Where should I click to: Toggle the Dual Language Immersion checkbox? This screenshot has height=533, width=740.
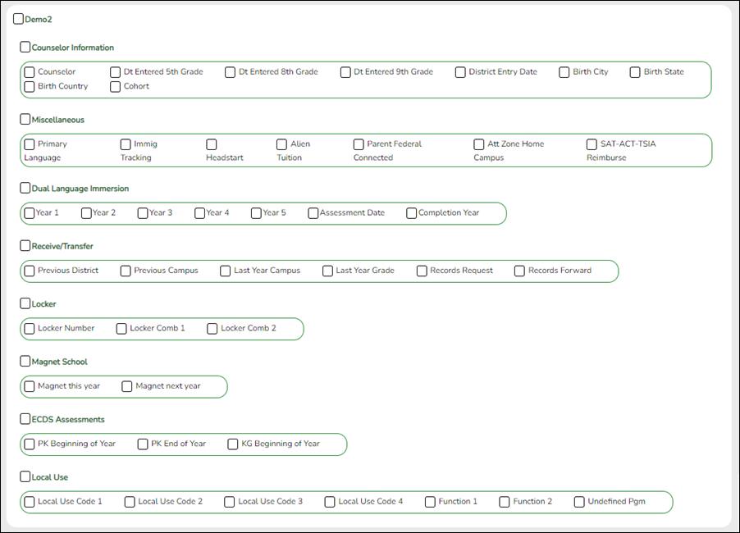click(x=25, y=188)
